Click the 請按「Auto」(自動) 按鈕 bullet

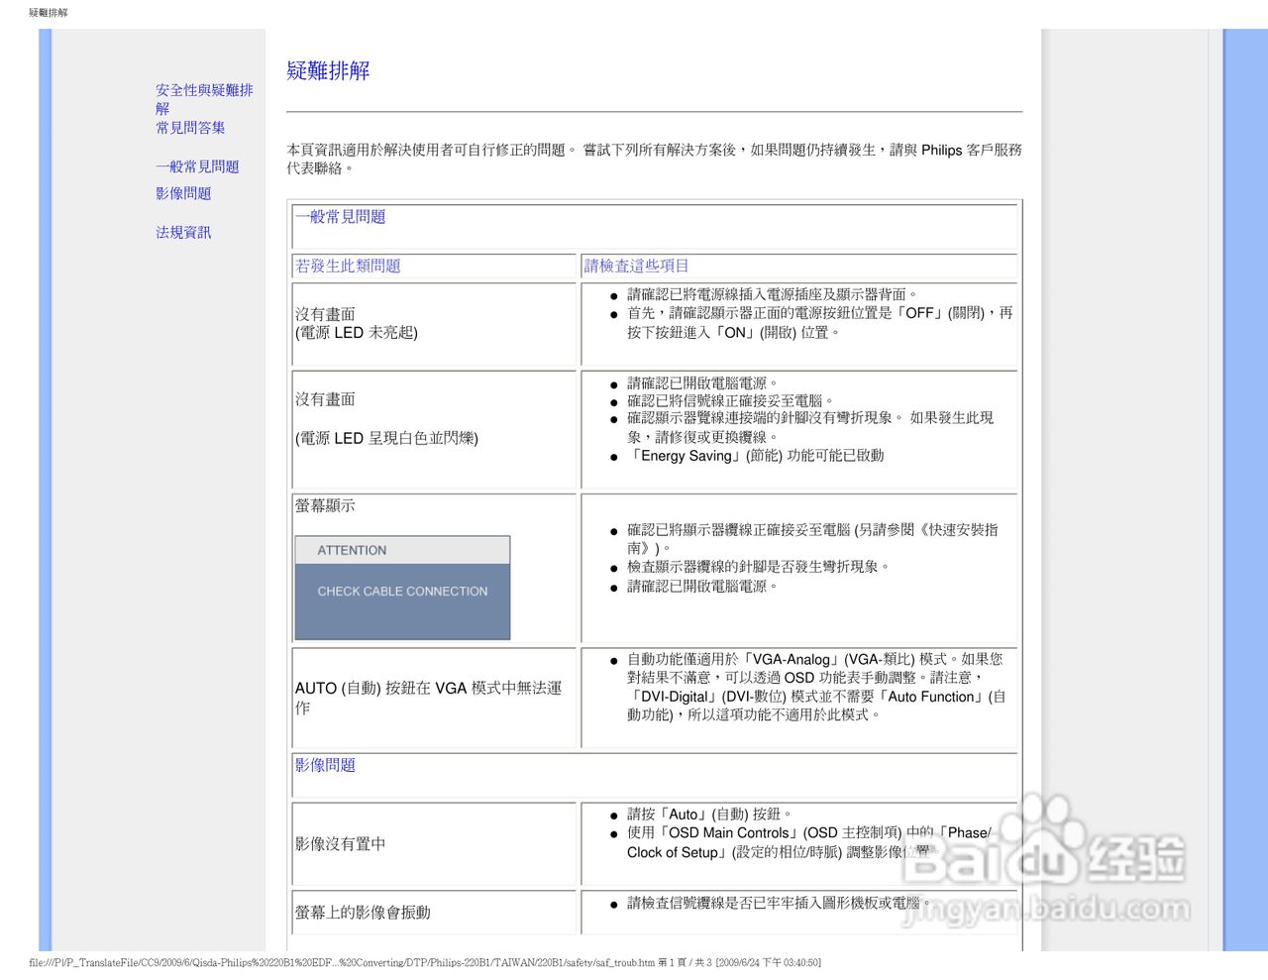pyautogui.click(x=709, y=814)
